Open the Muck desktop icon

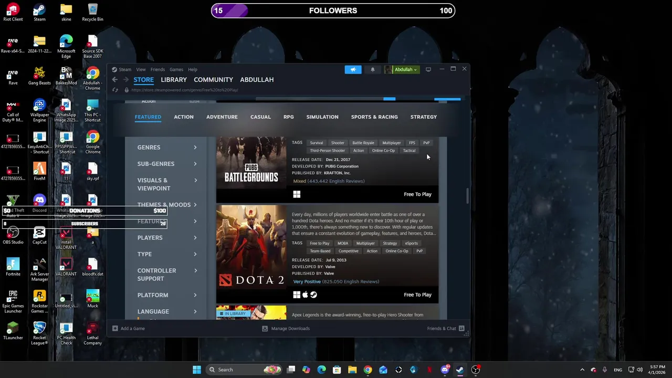92,299
